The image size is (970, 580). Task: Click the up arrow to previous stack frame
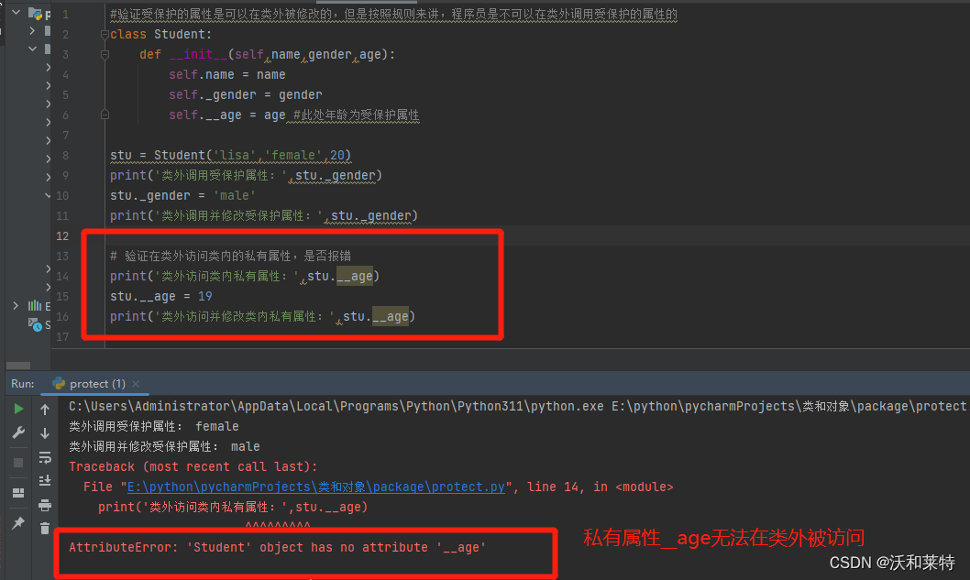[45, 410]
